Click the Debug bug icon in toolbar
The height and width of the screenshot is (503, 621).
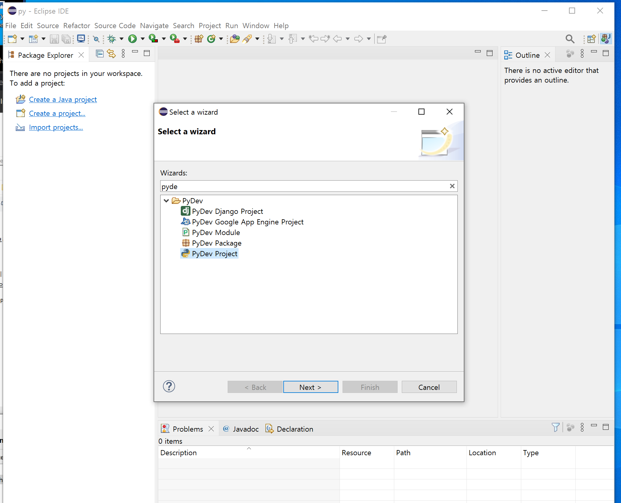(112, 39)
